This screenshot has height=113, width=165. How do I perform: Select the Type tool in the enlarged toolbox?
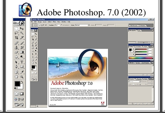pyautogui.click(x=22, y=62)
